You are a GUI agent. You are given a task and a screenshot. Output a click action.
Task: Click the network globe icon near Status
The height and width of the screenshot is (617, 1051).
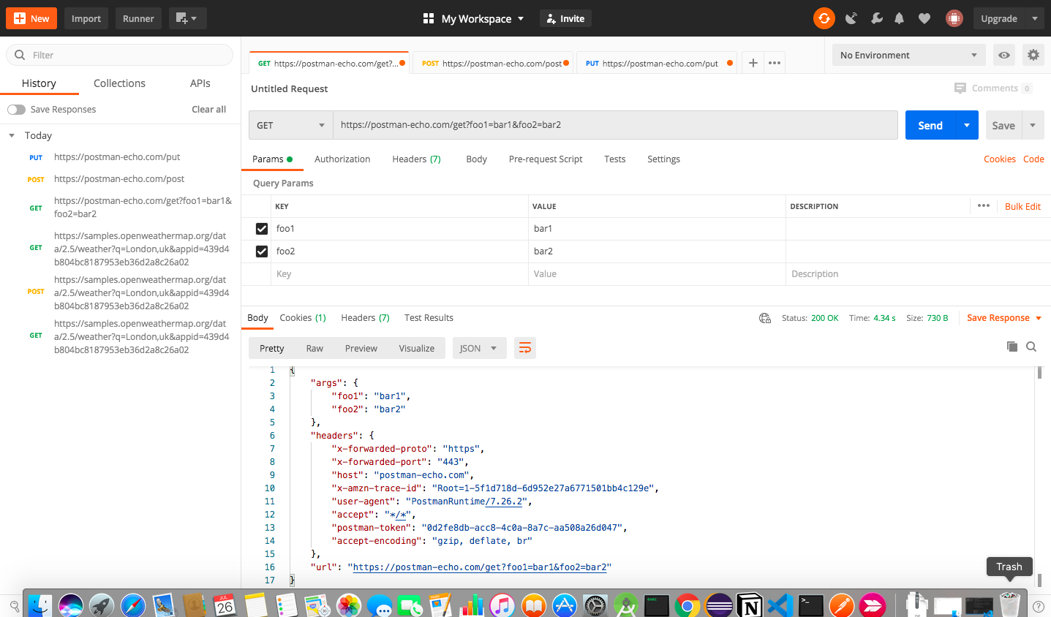tap(765, 318)
